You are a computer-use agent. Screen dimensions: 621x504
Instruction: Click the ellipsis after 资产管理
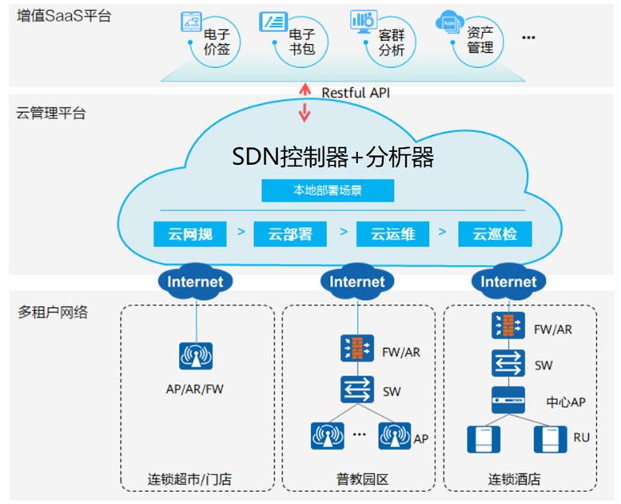(x=527, y=38)
